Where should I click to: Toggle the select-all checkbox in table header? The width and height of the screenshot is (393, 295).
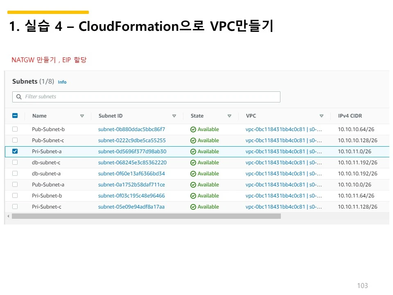[x=15, y=116]
